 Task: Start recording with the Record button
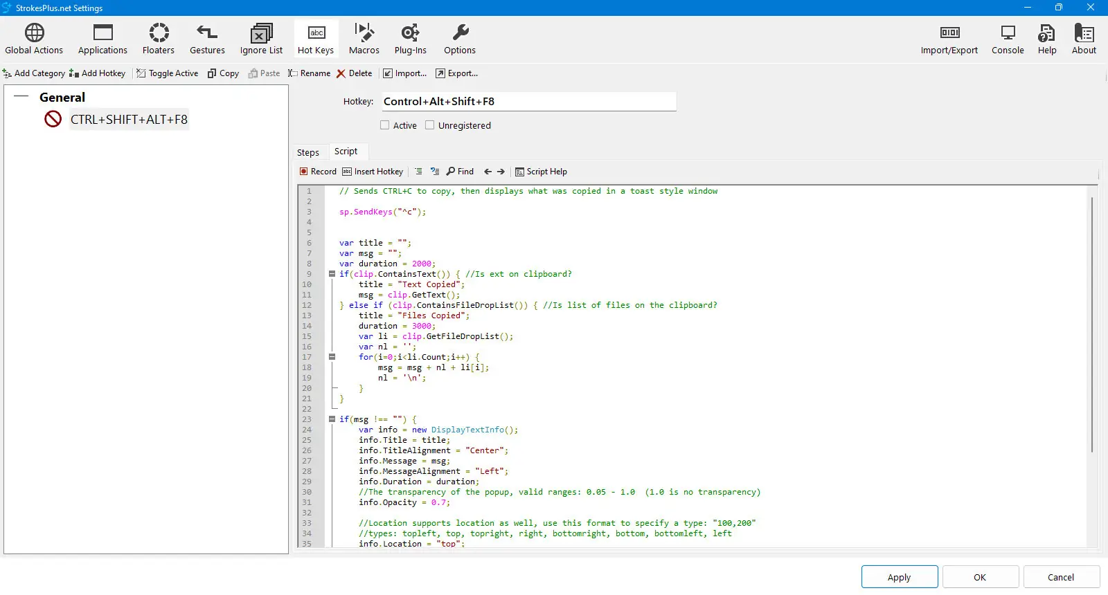click(318, 172)
